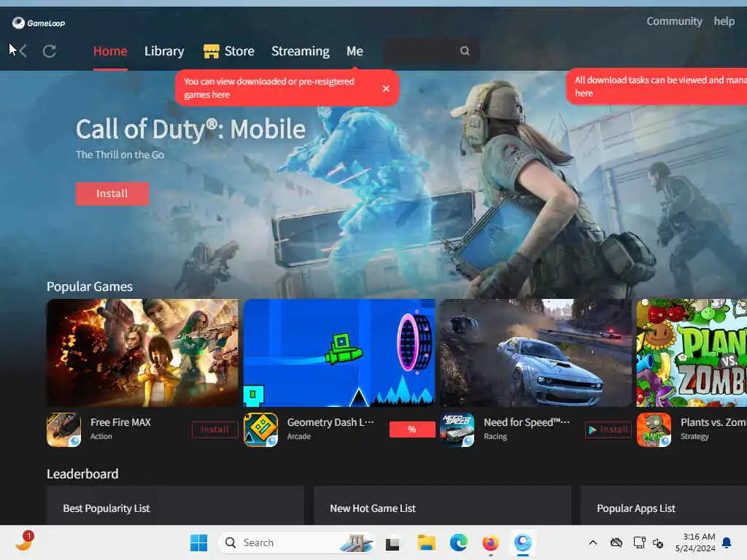The image size is (747, 560).
Task: Launch Microsoft Edge from taskbar
Action: [458, 542]
